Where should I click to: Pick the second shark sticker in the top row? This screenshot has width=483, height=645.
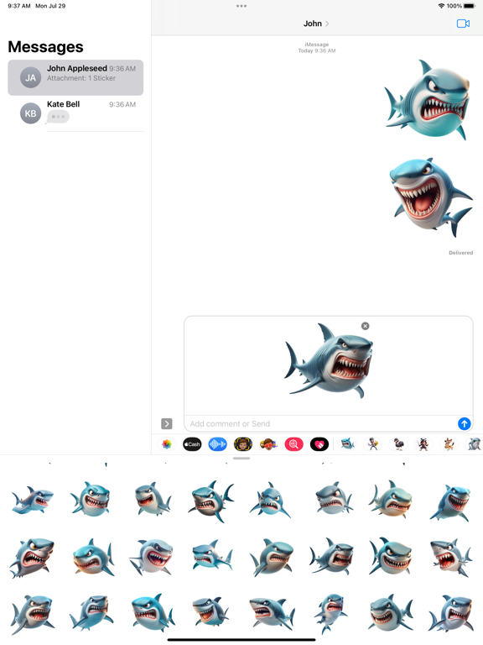pyautogui.click(x=91, y=499)
